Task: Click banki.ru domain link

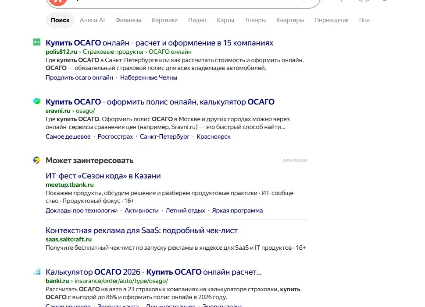Action: pyautogui.click(x=57, y=281)
